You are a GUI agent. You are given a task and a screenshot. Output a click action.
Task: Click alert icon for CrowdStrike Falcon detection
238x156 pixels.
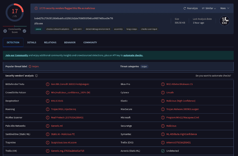pyautogui.click(x=48, y=93)
